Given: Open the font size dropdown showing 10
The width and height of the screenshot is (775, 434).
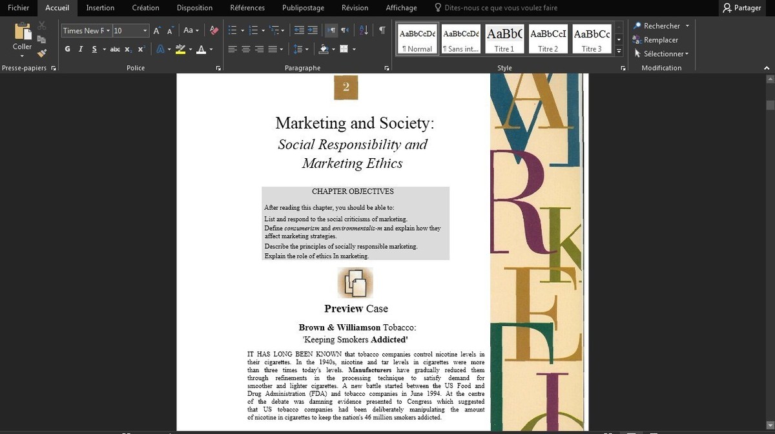Looking at the screenshot, I should (145, 30).
